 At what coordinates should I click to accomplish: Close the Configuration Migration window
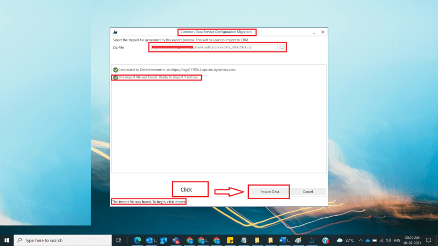tap(323, 32)
